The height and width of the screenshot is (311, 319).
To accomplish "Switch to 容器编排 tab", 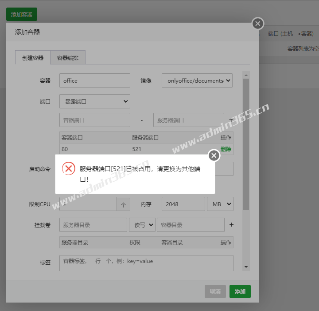I will pyautogui.click(x=68, y=58).
